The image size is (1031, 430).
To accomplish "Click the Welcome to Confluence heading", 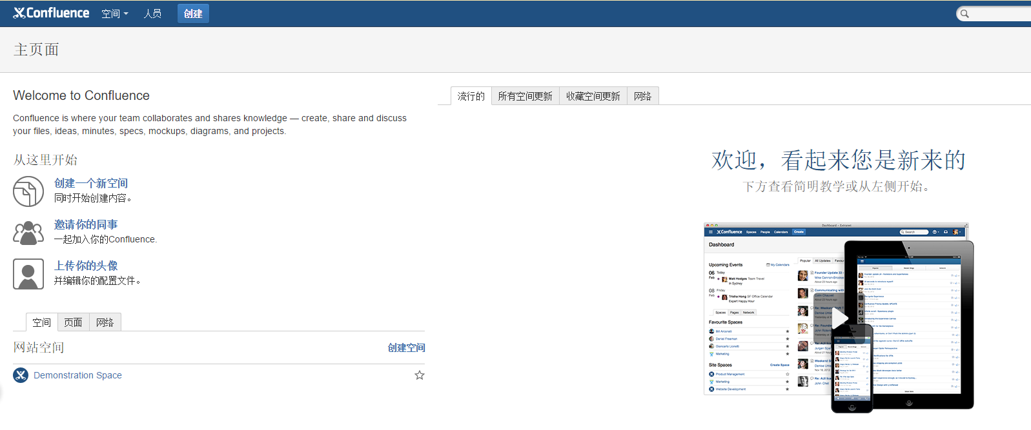I will [x=81, y=95].
